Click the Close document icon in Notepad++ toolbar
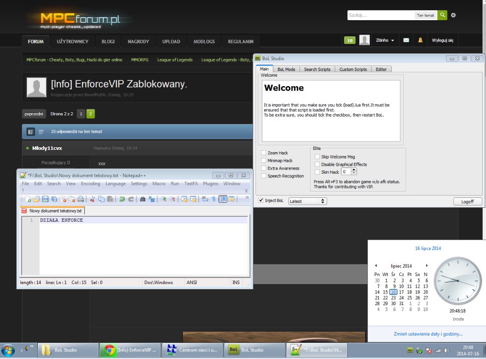Screen dimensions: 486x359 (x=63, y=199)
